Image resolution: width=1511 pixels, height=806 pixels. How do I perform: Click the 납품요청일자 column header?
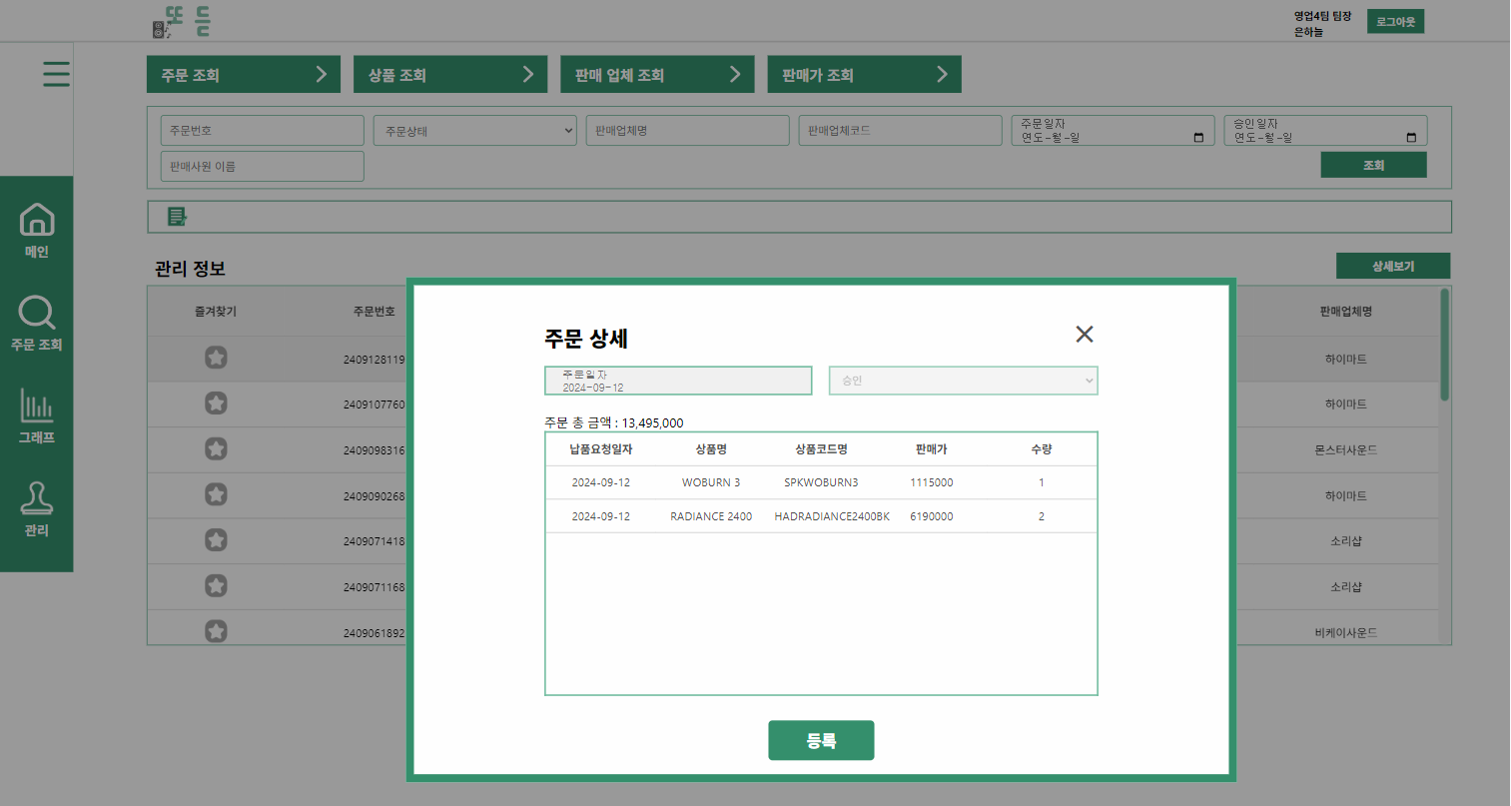(601, 449)
